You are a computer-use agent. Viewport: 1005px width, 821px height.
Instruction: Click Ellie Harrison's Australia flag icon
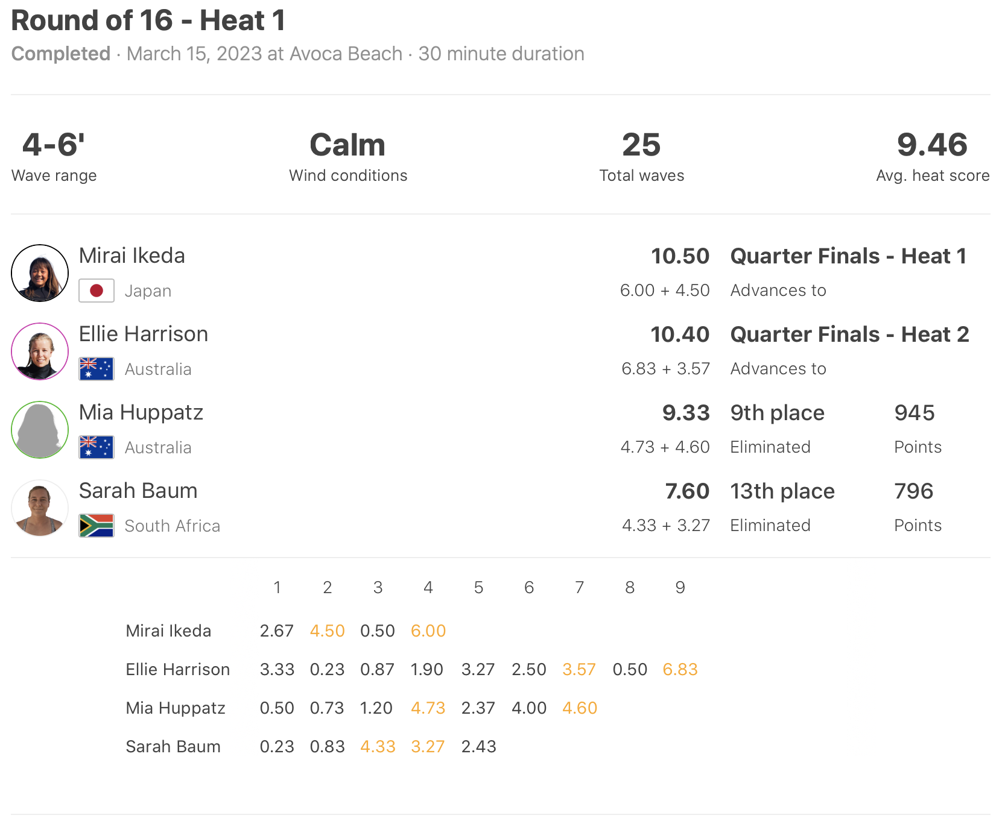[97, 369]
